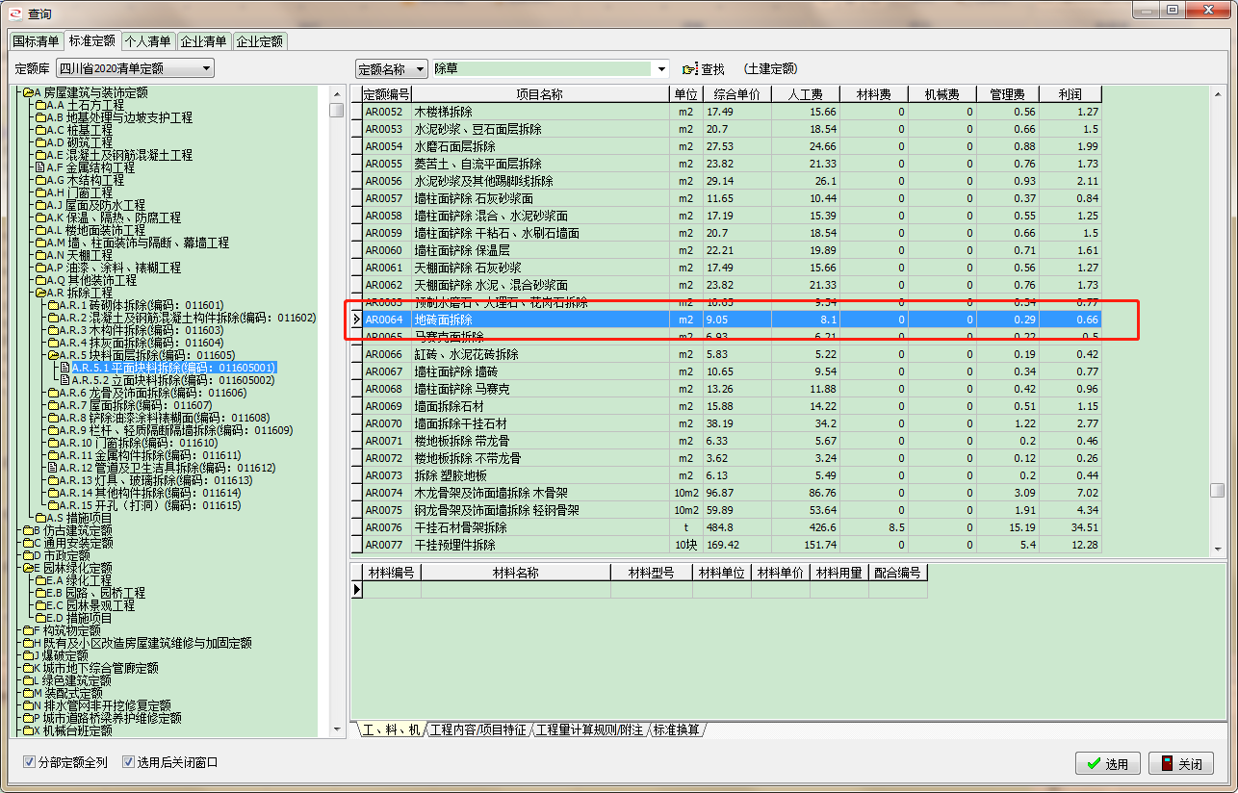Click folder icon of A.H 门窗工程
The image size is (1238, 793).
41,192
